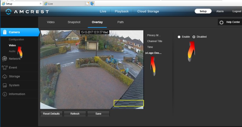Viewport: 242px width, 127px height.
Task: Click the new tab icon in browser
Action: click(87, 4)
